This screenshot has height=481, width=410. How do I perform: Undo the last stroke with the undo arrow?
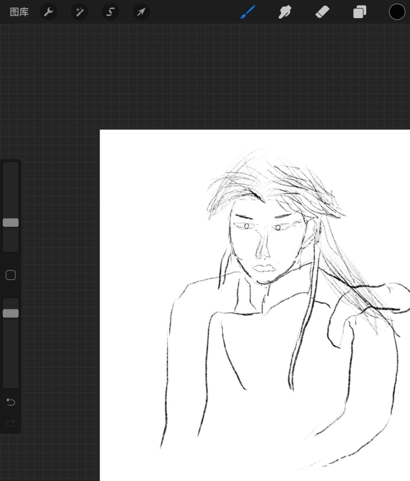coord(11,402)
